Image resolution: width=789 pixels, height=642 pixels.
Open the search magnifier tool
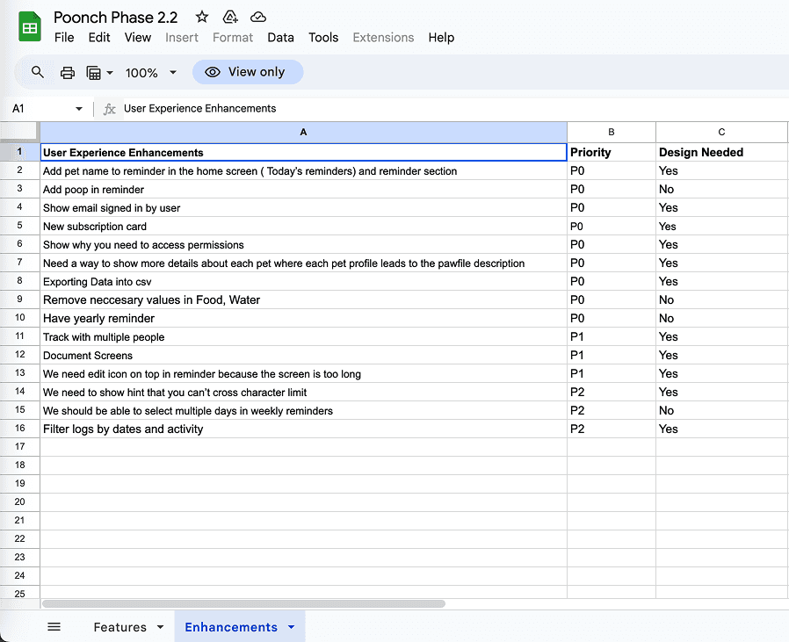[x=38, y=72]
